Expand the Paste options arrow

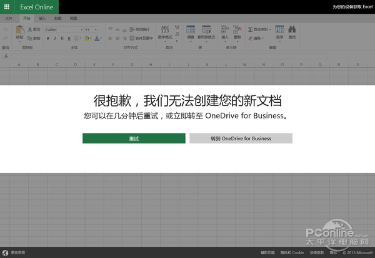tap(20, 42)
